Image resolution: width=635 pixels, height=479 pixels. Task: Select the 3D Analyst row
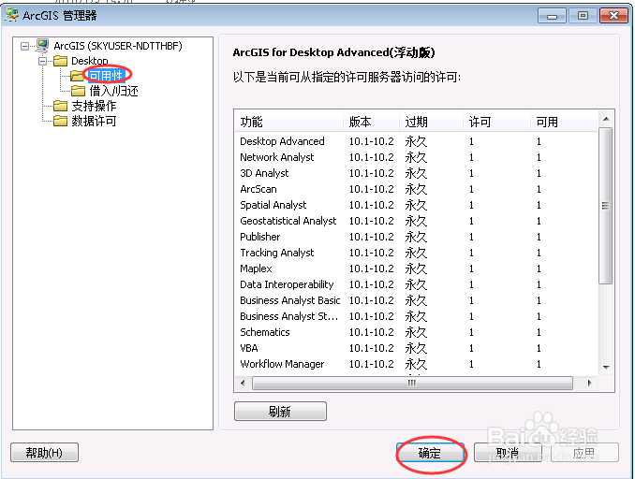[x=417, y=173]
